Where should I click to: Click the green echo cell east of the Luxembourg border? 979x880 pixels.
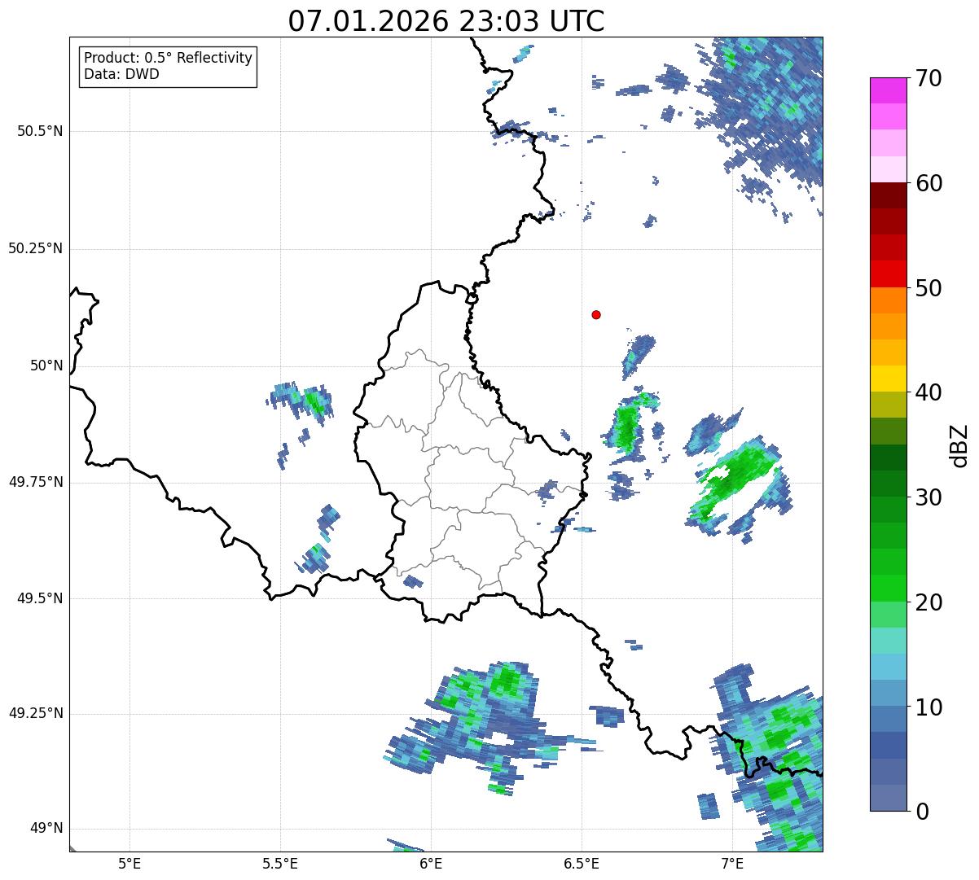[x=628, y=426]
